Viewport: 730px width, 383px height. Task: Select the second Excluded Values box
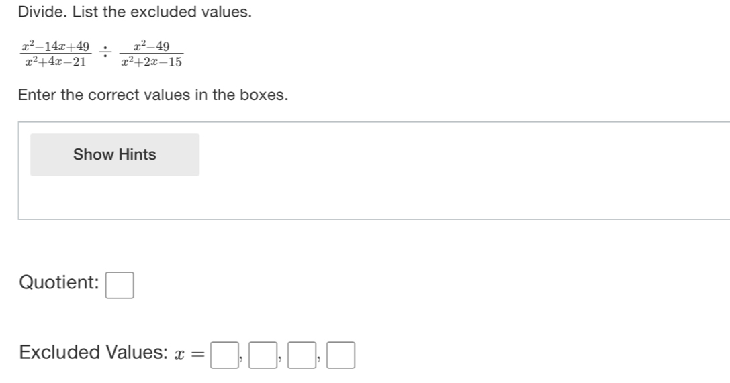(x=263, y=355)
